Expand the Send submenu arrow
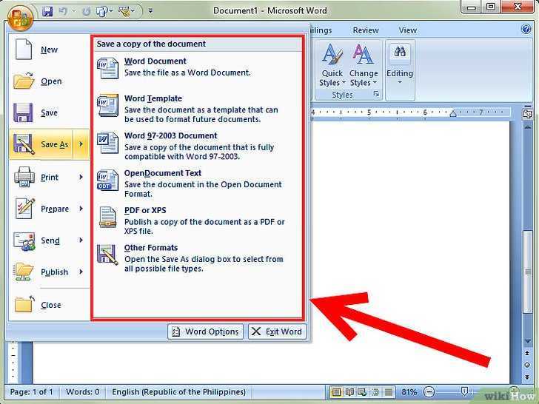Screen dimensions: 539x404 (x=81, y=240)
